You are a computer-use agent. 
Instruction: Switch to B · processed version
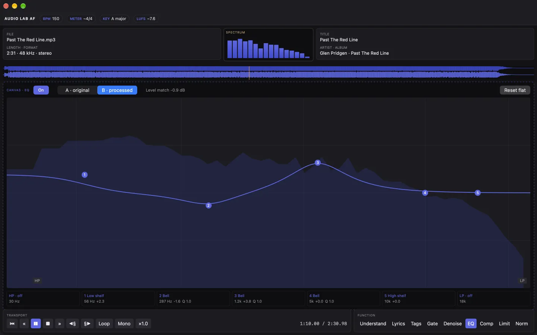pos(117,90)
